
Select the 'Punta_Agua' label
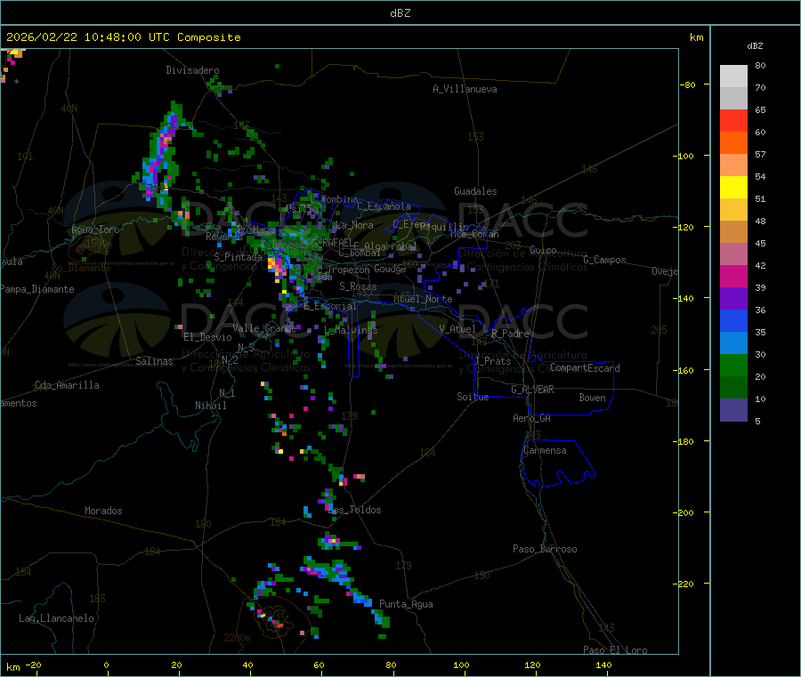(406, 604)
